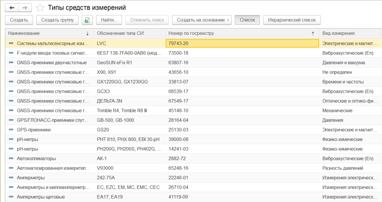Click the Найти... search button
This screenshot has width=382, height=202.
tap(109, 20)
